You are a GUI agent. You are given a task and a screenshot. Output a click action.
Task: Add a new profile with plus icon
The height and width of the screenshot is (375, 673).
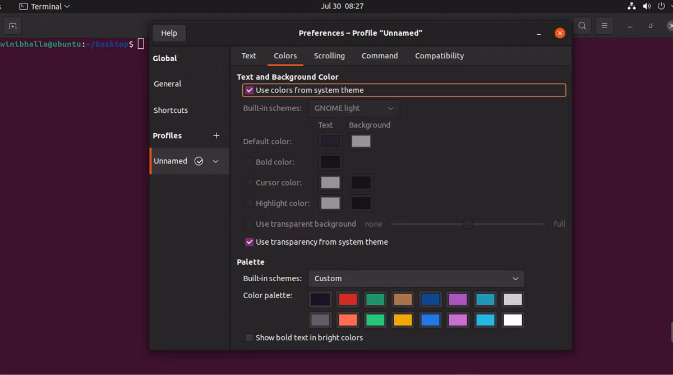tap(216, 135)
